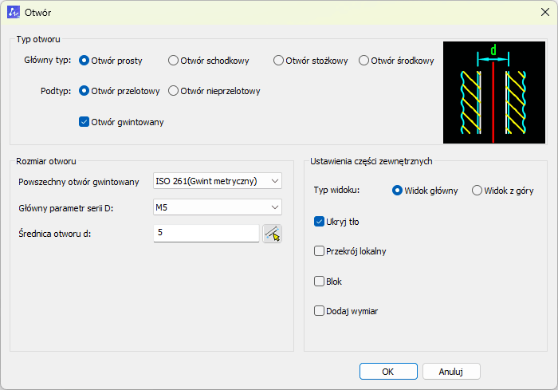Screen dimensions: 558x390
Task: Click the Anuluj button
Action: coord(451,371)
